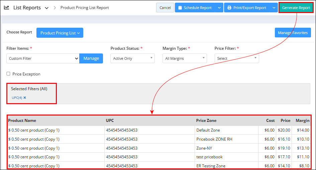
Task: Click the $19.10 price value
Action: (x=284, y=148)
